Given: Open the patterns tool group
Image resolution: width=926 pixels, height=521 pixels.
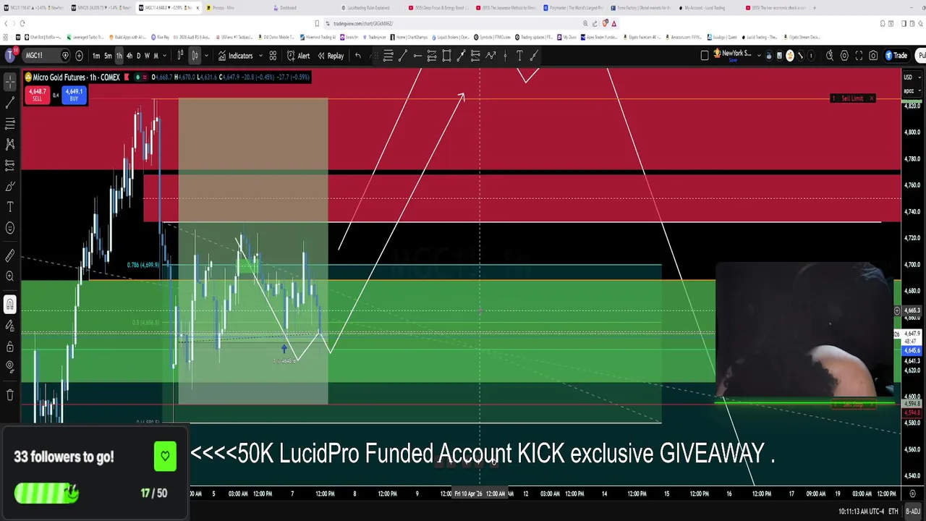Looking at the screenshot, I should tap(10, 145).
